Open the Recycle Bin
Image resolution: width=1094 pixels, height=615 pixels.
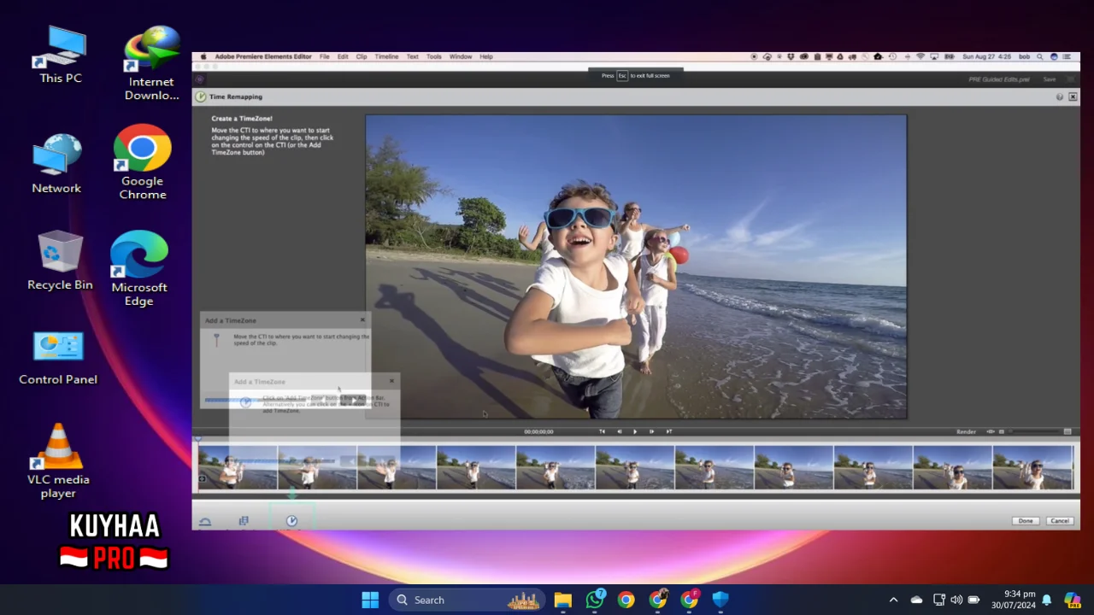click(60, 260)
